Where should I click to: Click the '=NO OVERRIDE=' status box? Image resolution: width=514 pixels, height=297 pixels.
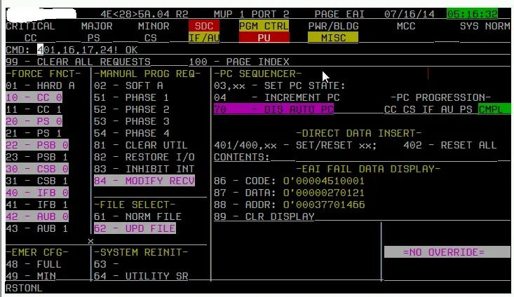[x=447, y=252]
